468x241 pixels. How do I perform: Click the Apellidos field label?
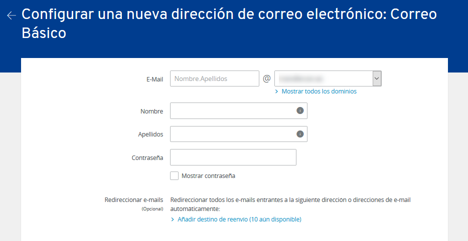click(150, 134)
